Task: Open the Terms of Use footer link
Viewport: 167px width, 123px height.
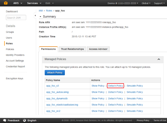Action: pos(160,120)
